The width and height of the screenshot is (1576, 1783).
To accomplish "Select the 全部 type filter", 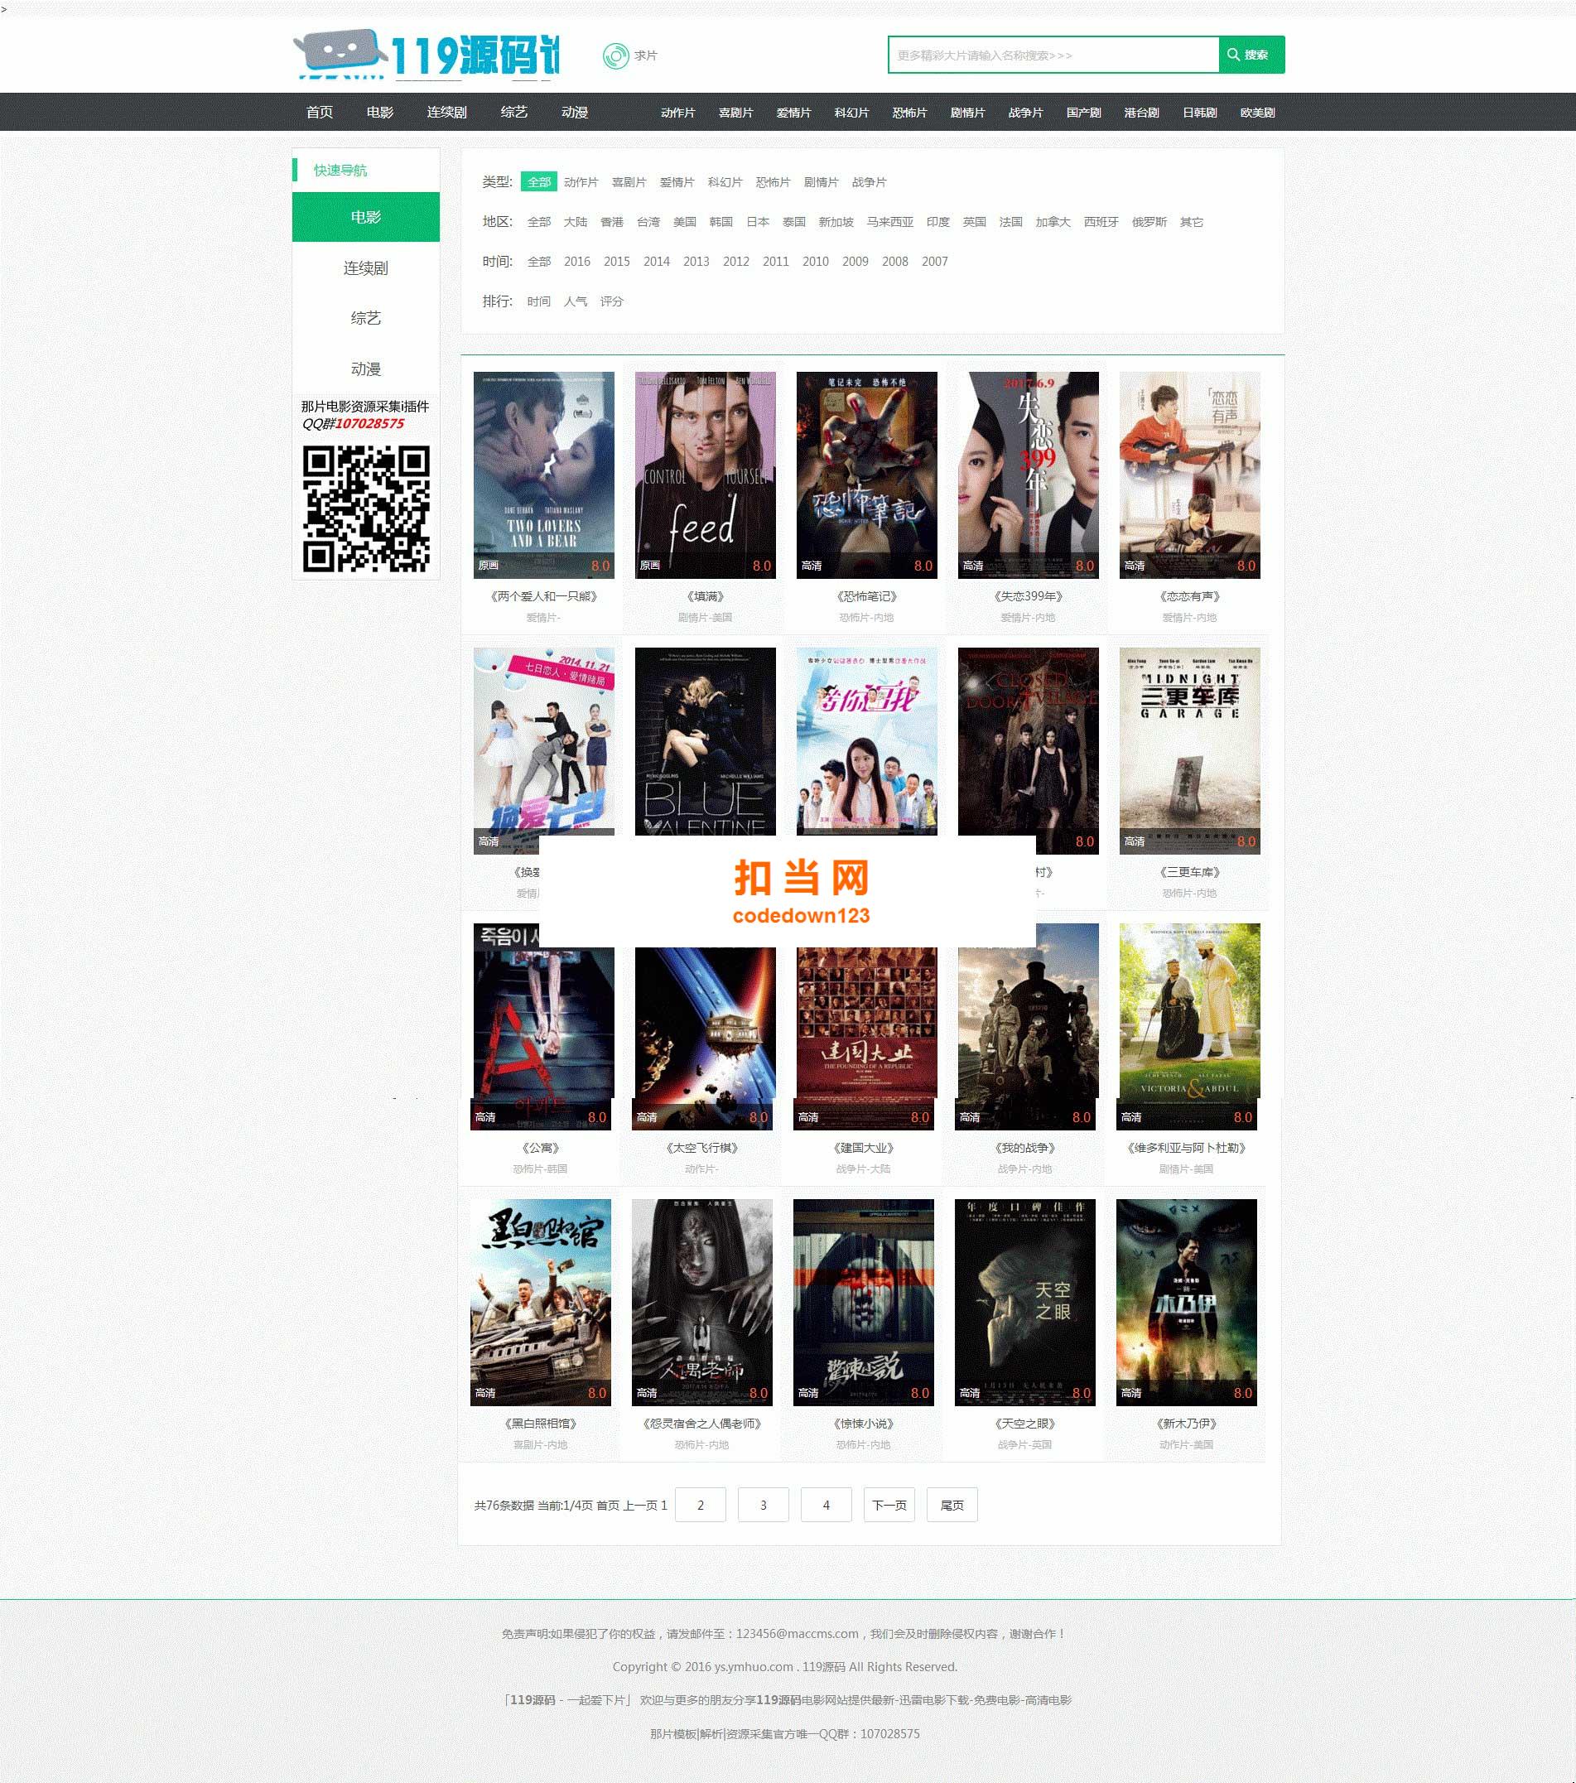I will [539, 182].
